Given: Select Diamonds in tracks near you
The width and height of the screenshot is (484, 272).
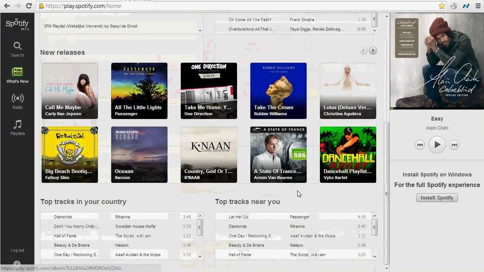Looking at the screenshot, I should tap(237, 226).
